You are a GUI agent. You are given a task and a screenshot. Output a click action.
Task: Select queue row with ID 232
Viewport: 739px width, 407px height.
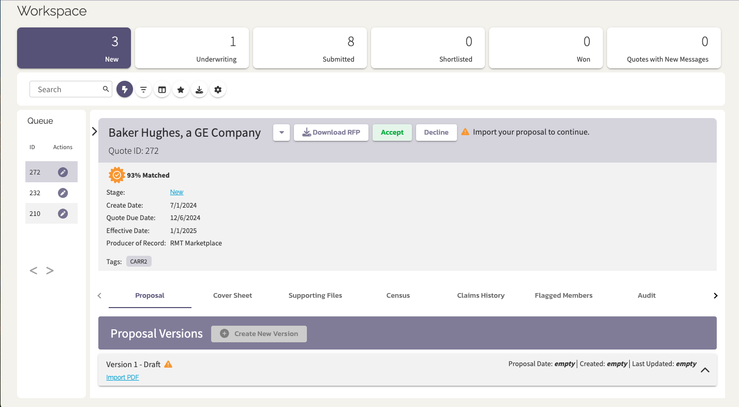pos(51,193)
